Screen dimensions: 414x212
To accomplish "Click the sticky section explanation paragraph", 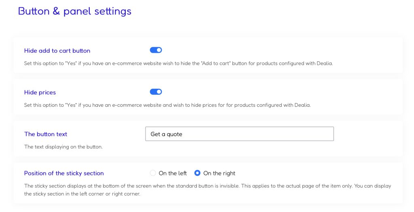I will click(207, 189).
